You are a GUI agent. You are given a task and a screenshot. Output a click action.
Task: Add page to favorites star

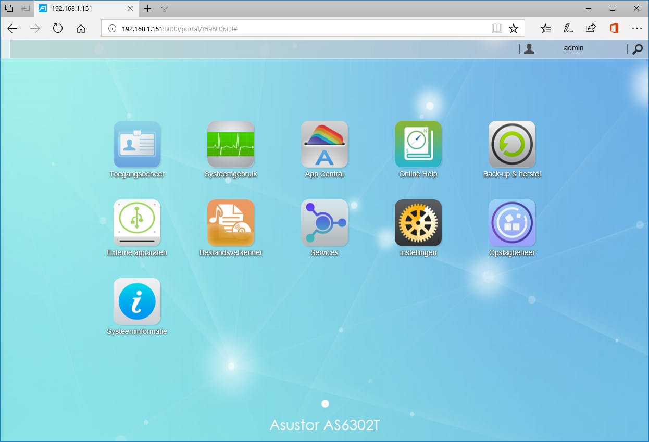pos(514,29)
